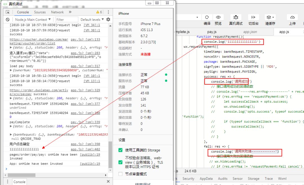The height and width of the screenshot is (185, 304).
Task: Click the 清缓存 layers icon
Action: pos(269,17)
